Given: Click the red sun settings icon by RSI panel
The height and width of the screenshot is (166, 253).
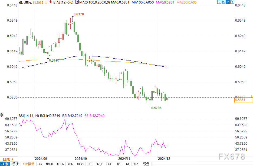Looking at the screenshot, I should (x=2, y=115).
